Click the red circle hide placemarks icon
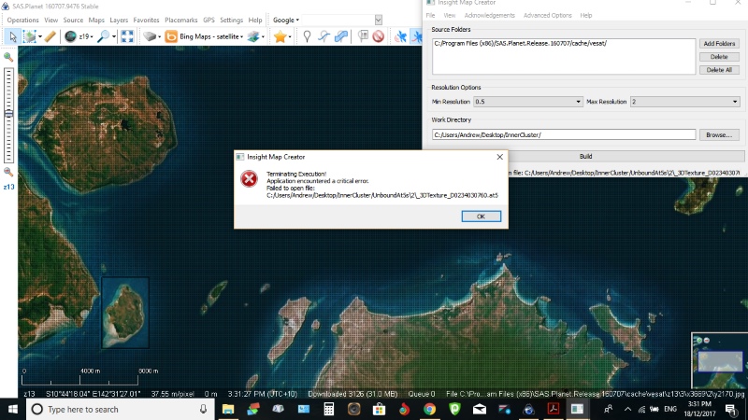Viewport: 748px width, 420px height. click(x=378, y=36)
